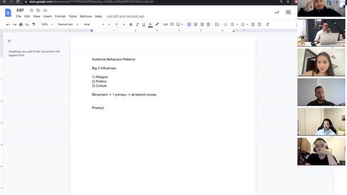Open the activity dashboard icon
This screenshot has height=195, width=347.
tap(277, 12)
